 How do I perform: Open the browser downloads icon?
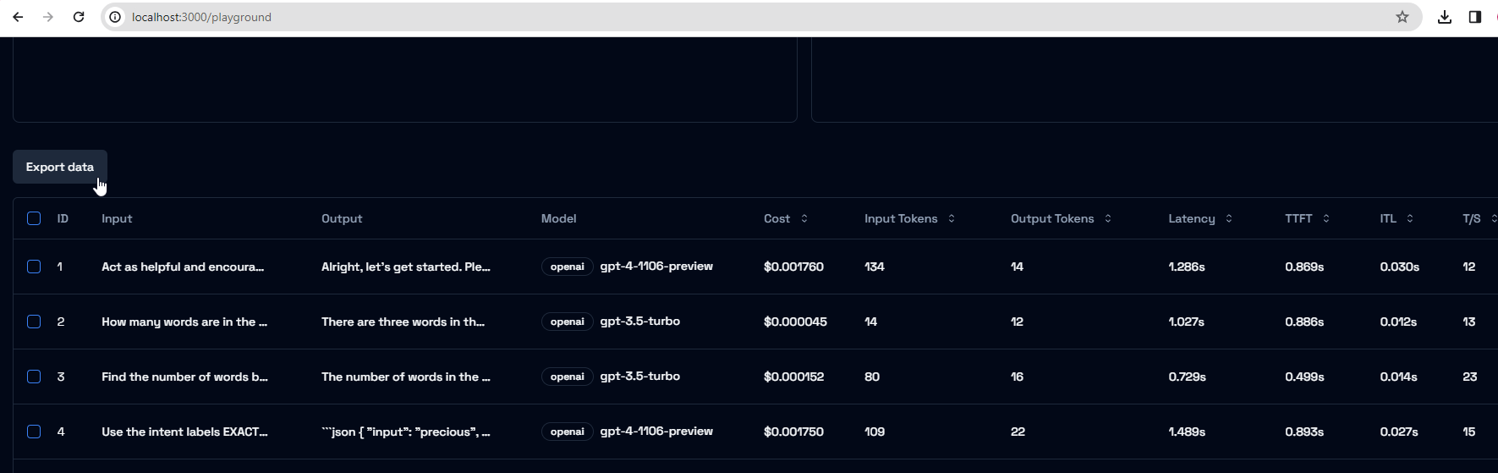(1444, 17)
